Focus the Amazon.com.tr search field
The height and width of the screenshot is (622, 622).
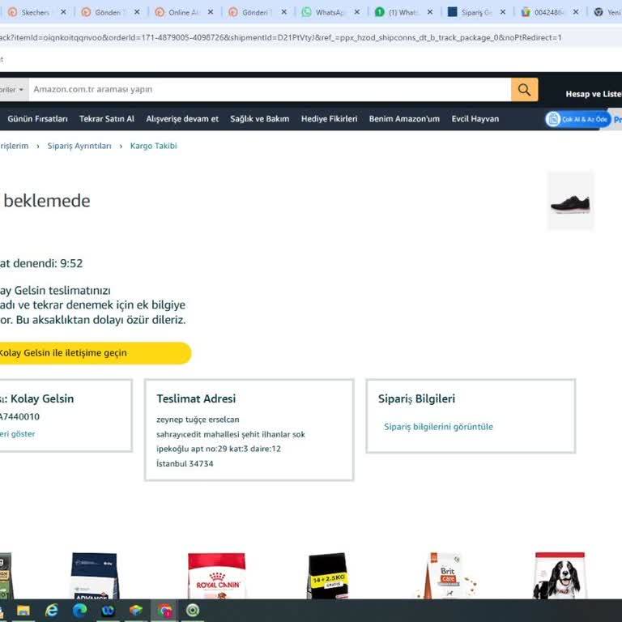click(x=270, y=90)
